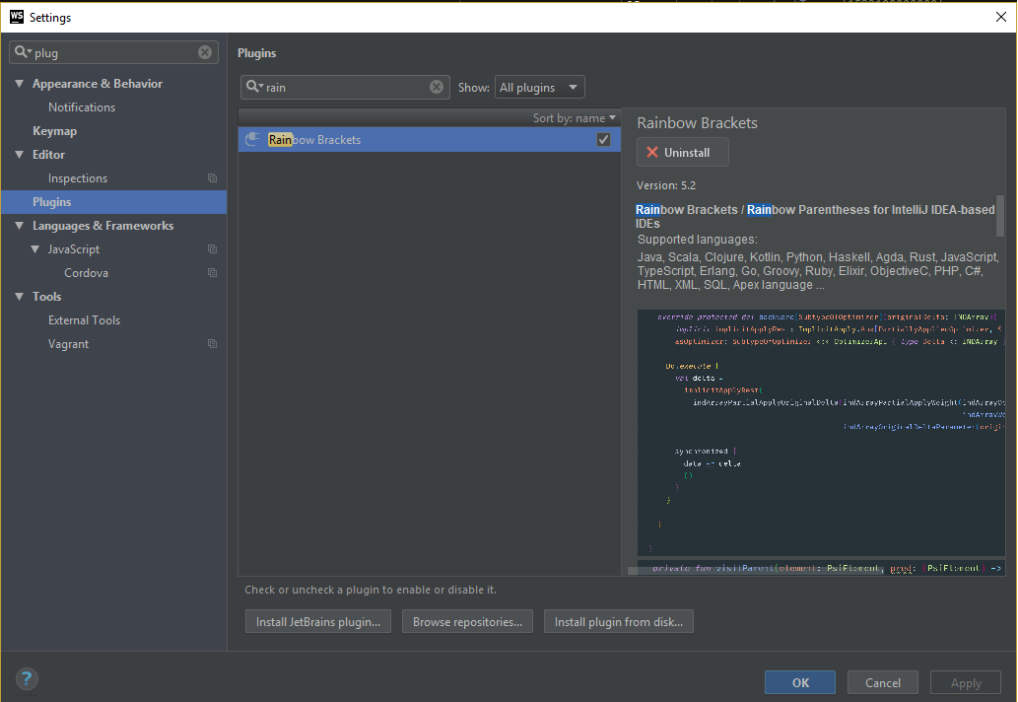The height and width of the screenshot is (702, 1018).
Task: Click the help question mark icon
Action: tap(26, 678)
